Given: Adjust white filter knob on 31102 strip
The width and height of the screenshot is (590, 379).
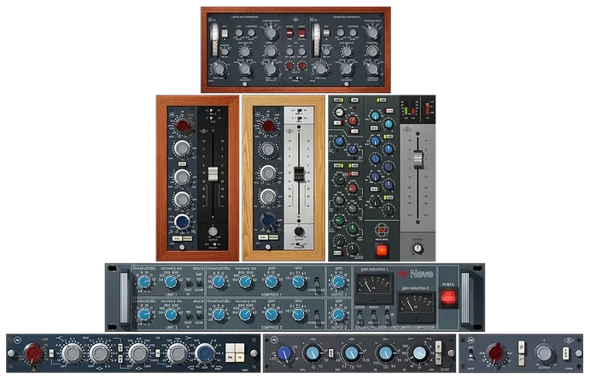Looking at the screenshot, I should point(418,353).
